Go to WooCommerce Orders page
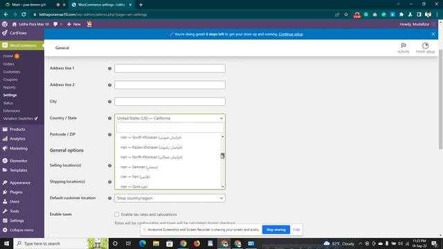The height and width of the screenshot is (249, 443). point(9,64)
